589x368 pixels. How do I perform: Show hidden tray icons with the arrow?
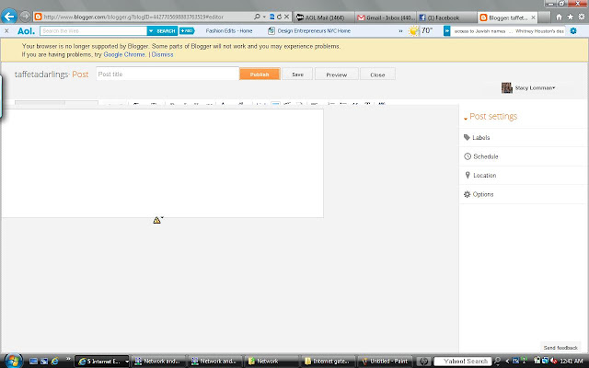point(507,362)
